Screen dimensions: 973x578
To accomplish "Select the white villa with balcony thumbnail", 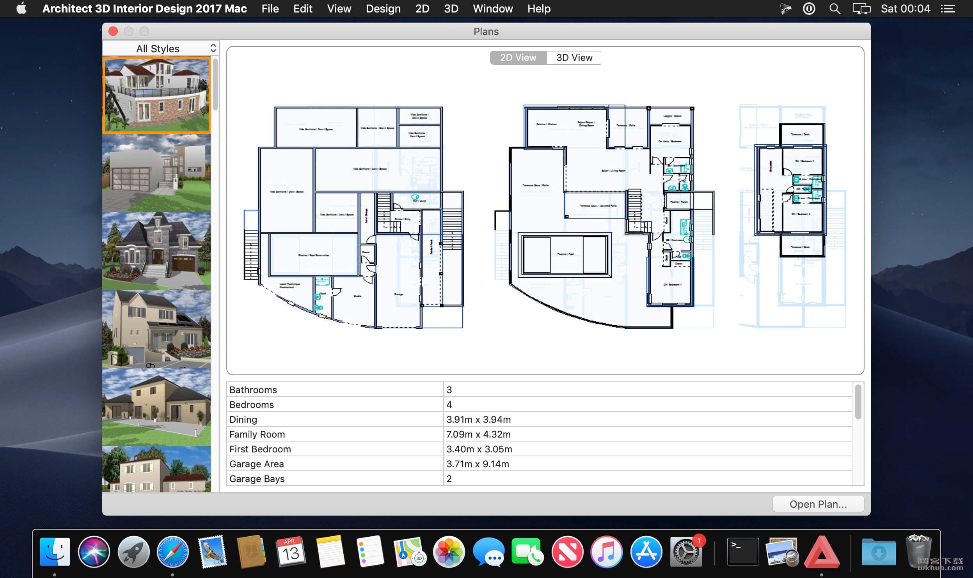I will tap(156, 95).
